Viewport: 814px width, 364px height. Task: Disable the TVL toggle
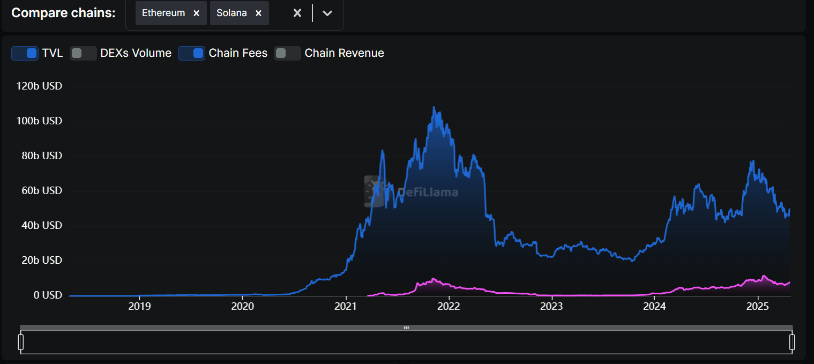coord(25,53)
